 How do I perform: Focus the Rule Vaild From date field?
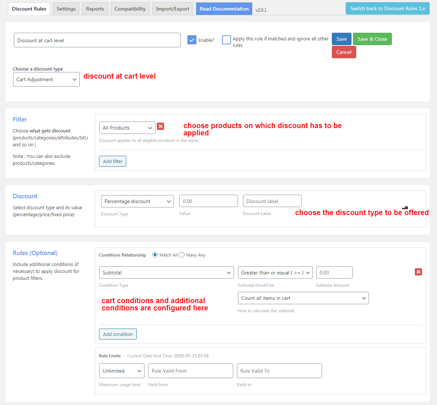point(191,371)
